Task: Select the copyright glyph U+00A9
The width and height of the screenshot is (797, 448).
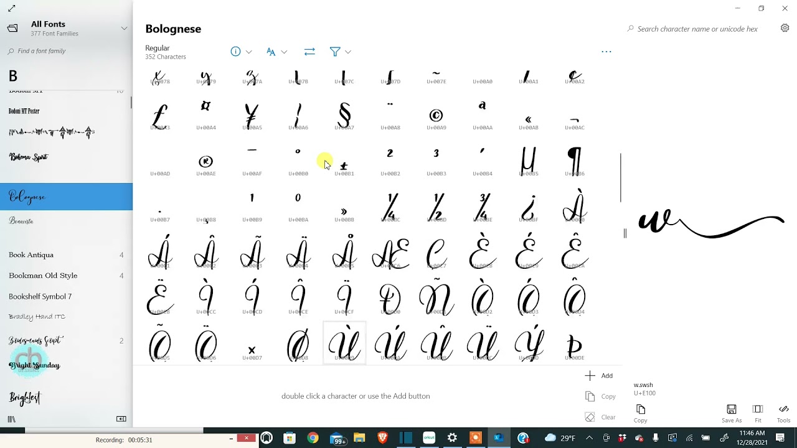Action: tap(436, 115)
